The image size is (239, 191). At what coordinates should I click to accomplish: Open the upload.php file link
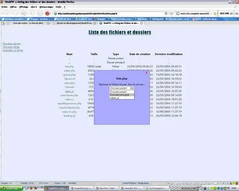69,75
